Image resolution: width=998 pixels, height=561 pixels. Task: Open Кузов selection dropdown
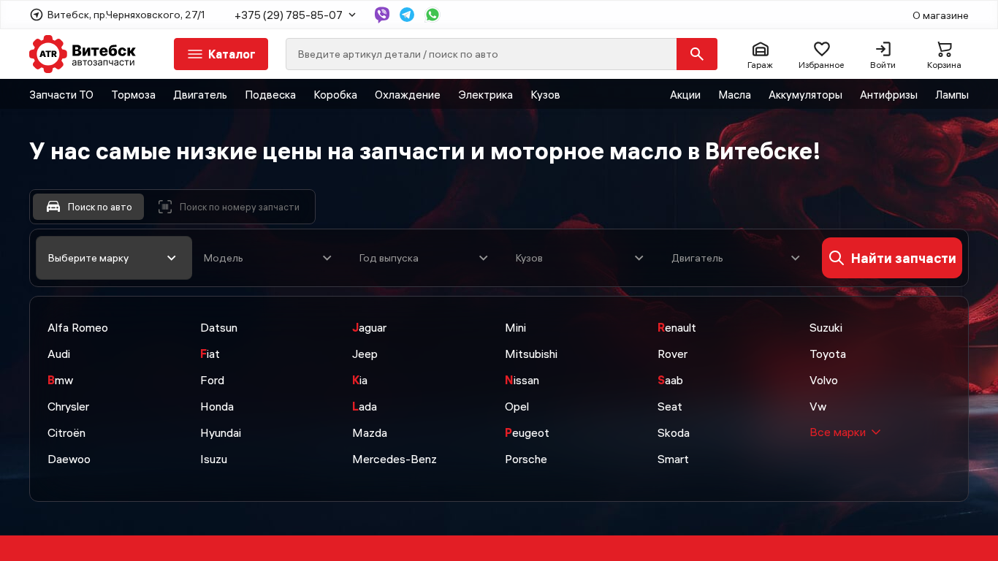pos(579,258)
